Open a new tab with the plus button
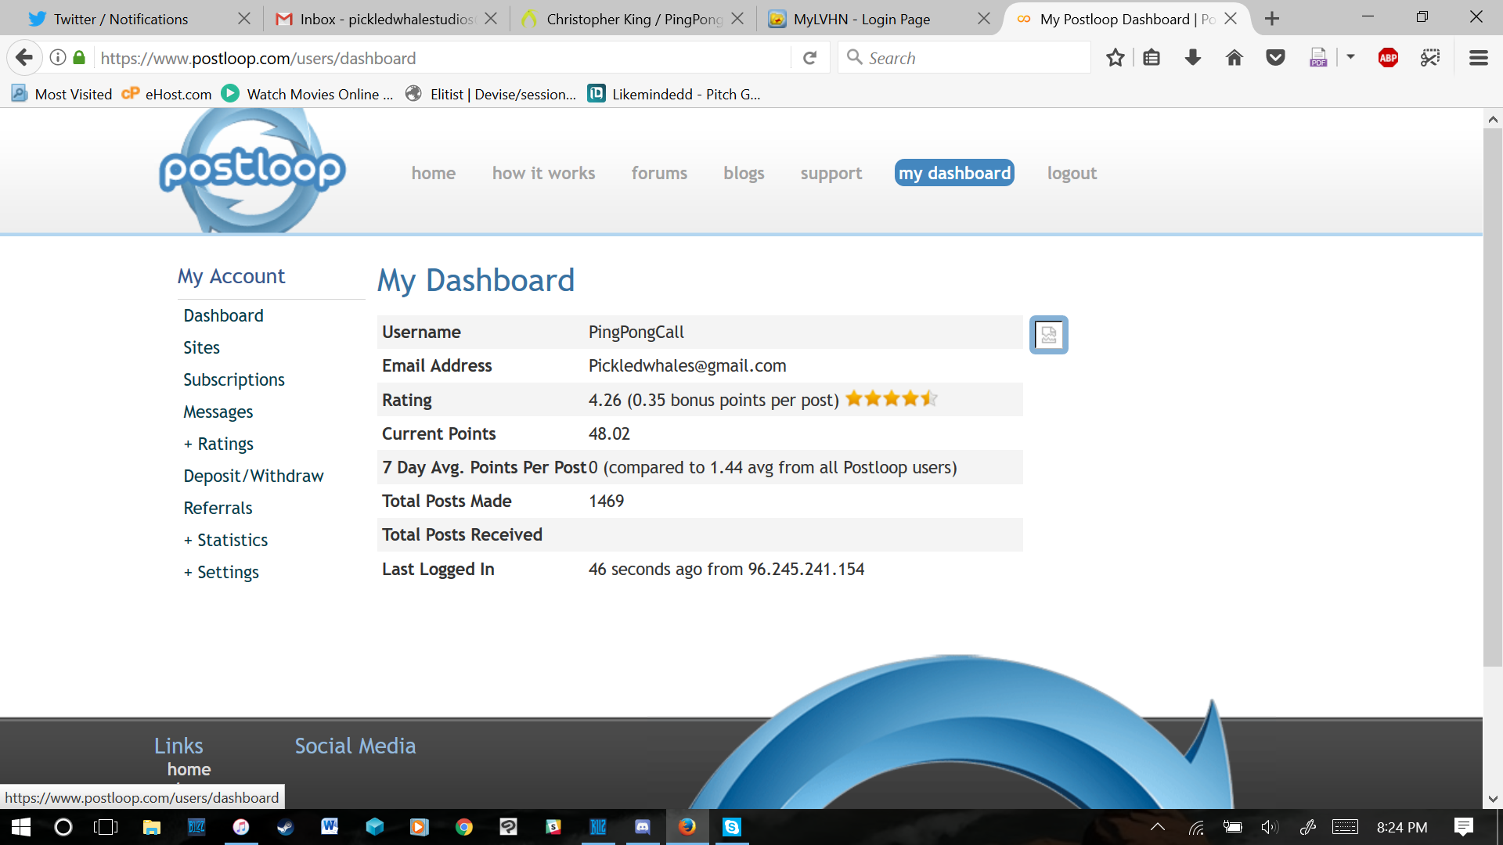Image resolution: width=1503 pixels, height=845 pixels. tap(1272, 19)
